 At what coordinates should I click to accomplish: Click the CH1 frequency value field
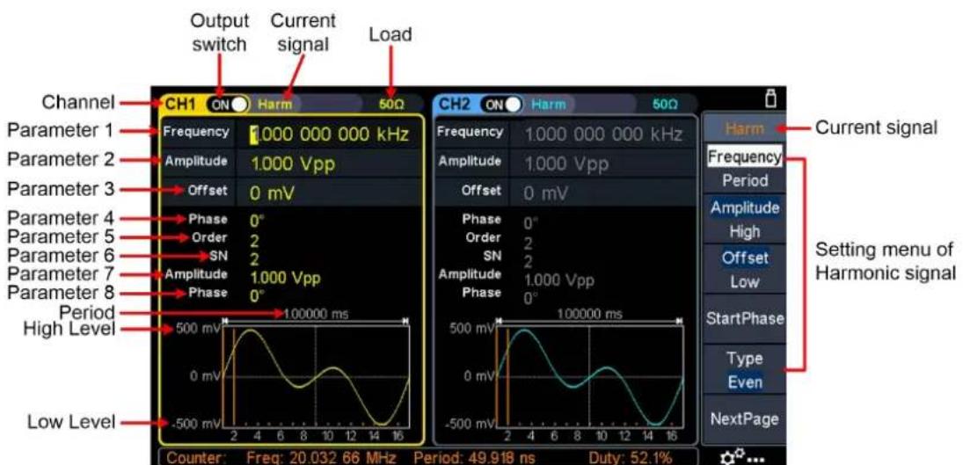coord(329,134)
